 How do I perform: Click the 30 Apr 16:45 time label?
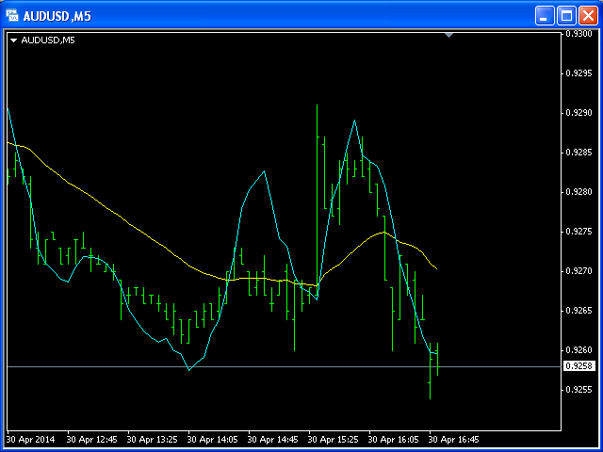tap(454, 439)
